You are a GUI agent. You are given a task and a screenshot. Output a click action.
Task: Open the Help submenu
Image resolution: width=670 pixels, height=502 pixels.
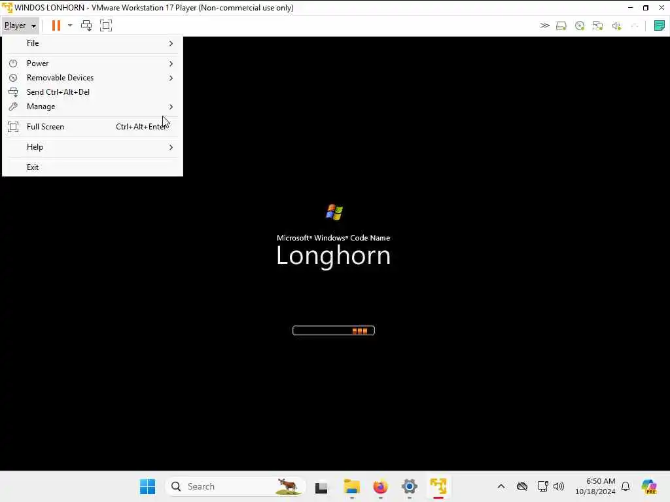pos(92,147)
